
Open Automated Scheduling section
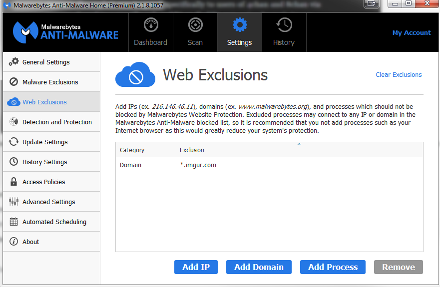click(x=51, y=222)
